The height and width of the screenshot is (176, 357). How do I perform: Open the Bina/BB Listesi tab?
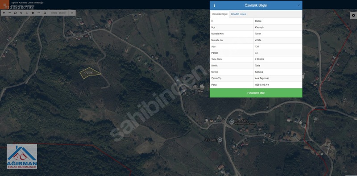(238, 14)
